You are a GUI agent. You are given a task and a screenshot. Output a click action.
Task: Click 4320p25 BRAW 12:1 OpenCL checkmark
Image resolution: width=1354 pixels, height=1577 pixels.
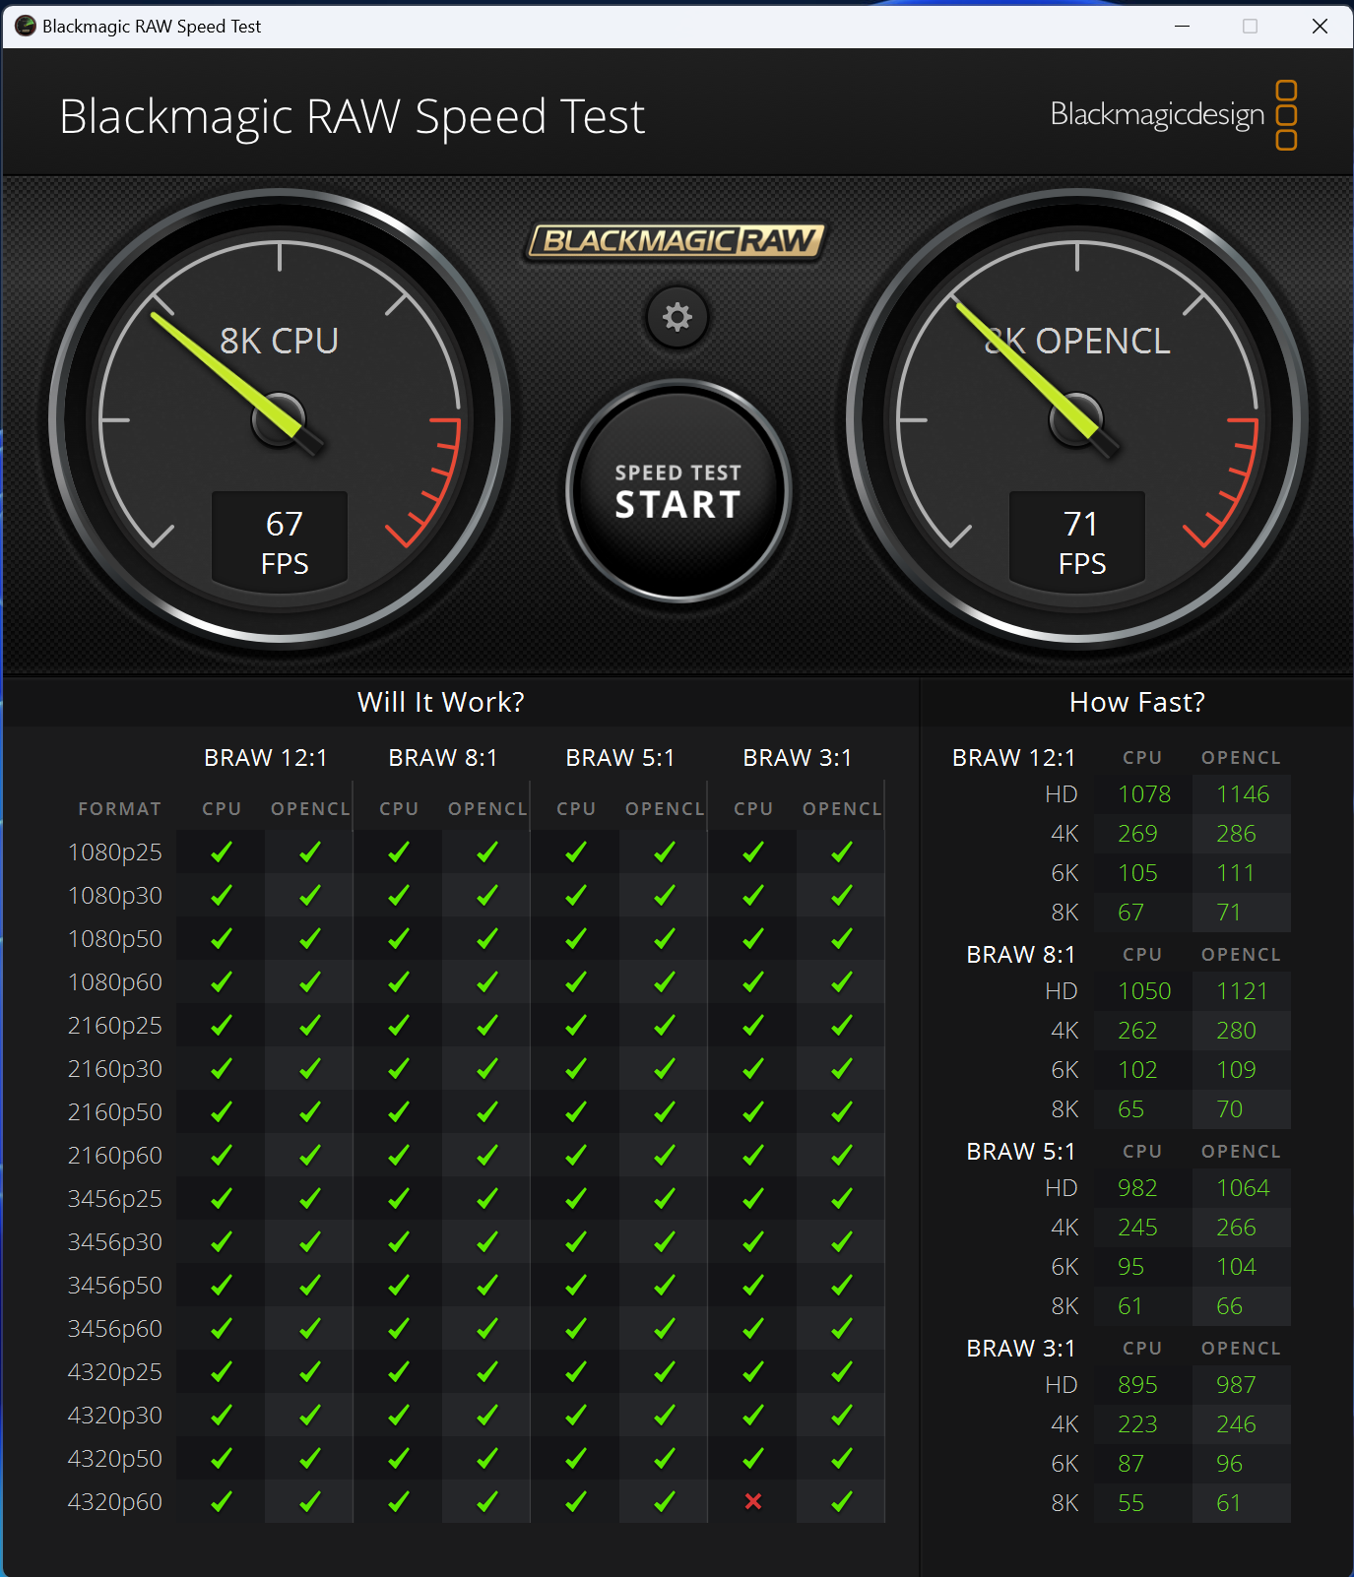coord(310,1371)
